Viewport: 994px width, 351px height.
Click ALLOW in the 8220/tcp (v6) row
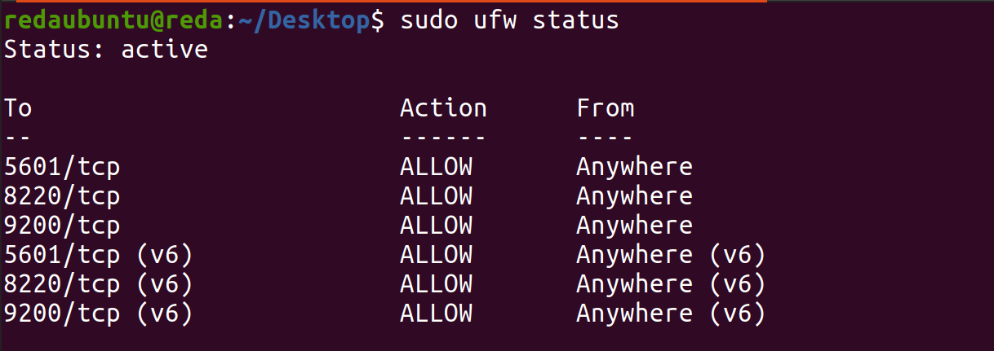pos(436,284)
